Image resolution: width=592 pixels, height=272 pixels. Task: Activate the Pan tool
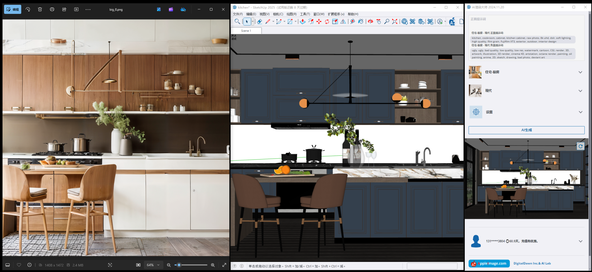coord(379,21)
